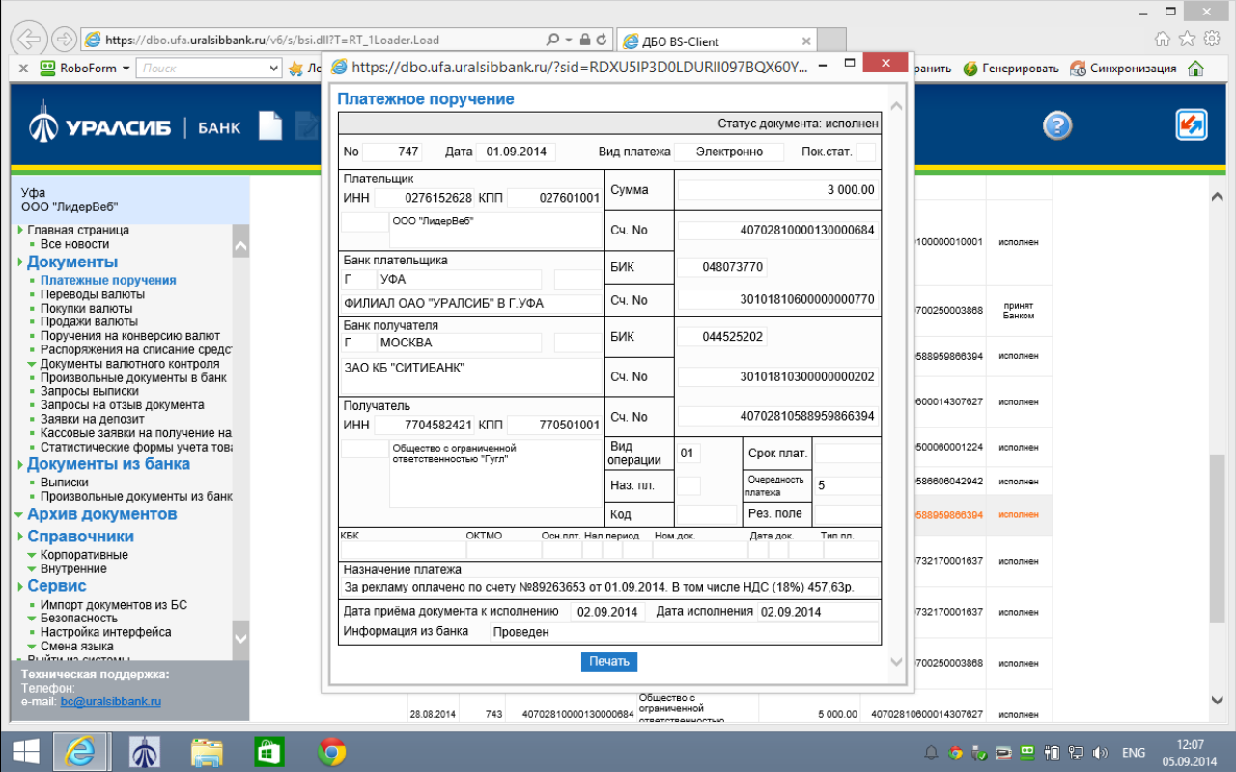Click the battery power tray icon
This screenshot has width=1236, height=772.
point(1053,753)
